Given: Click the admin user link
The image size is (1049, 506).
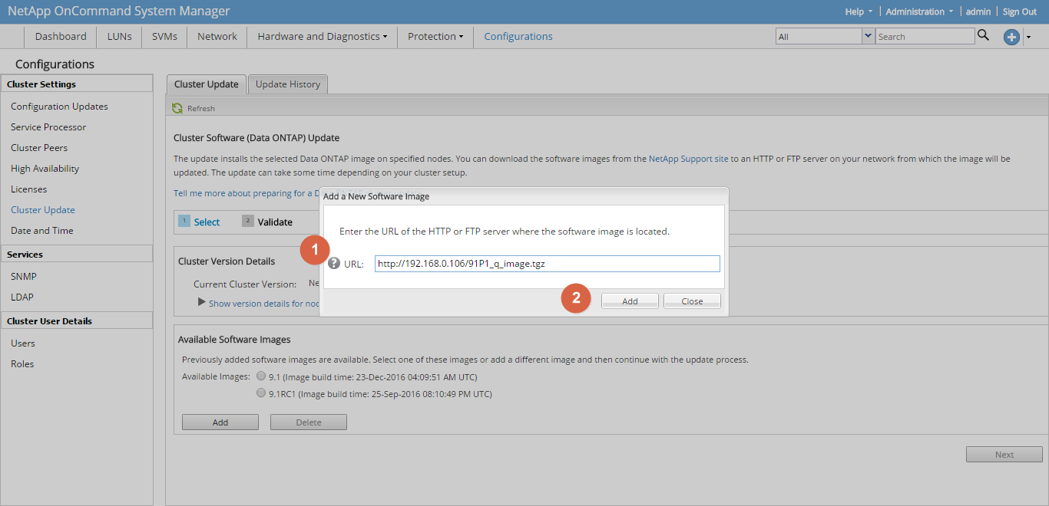Looking at the screenshot, I should pyautogui.click(x=978, y=11).
